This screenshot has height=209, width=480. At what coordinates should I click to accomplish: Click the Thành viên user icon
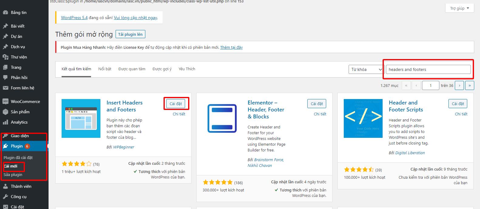pos(5,186)
